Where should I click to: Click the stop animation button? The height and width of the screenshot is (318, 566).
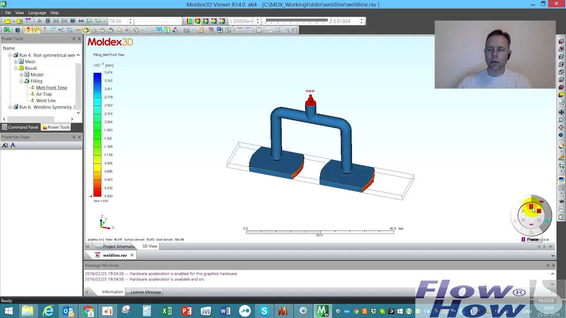click(x=73, y=21)
